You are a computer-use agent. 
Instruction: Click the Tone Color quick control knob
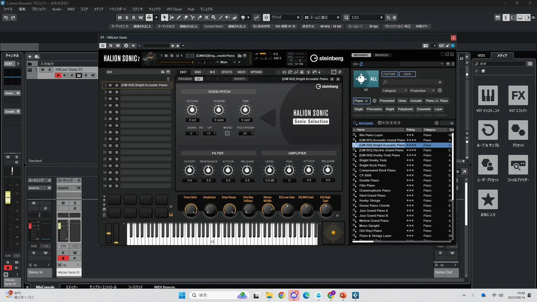pyautogui.click(x=191, y=209)
